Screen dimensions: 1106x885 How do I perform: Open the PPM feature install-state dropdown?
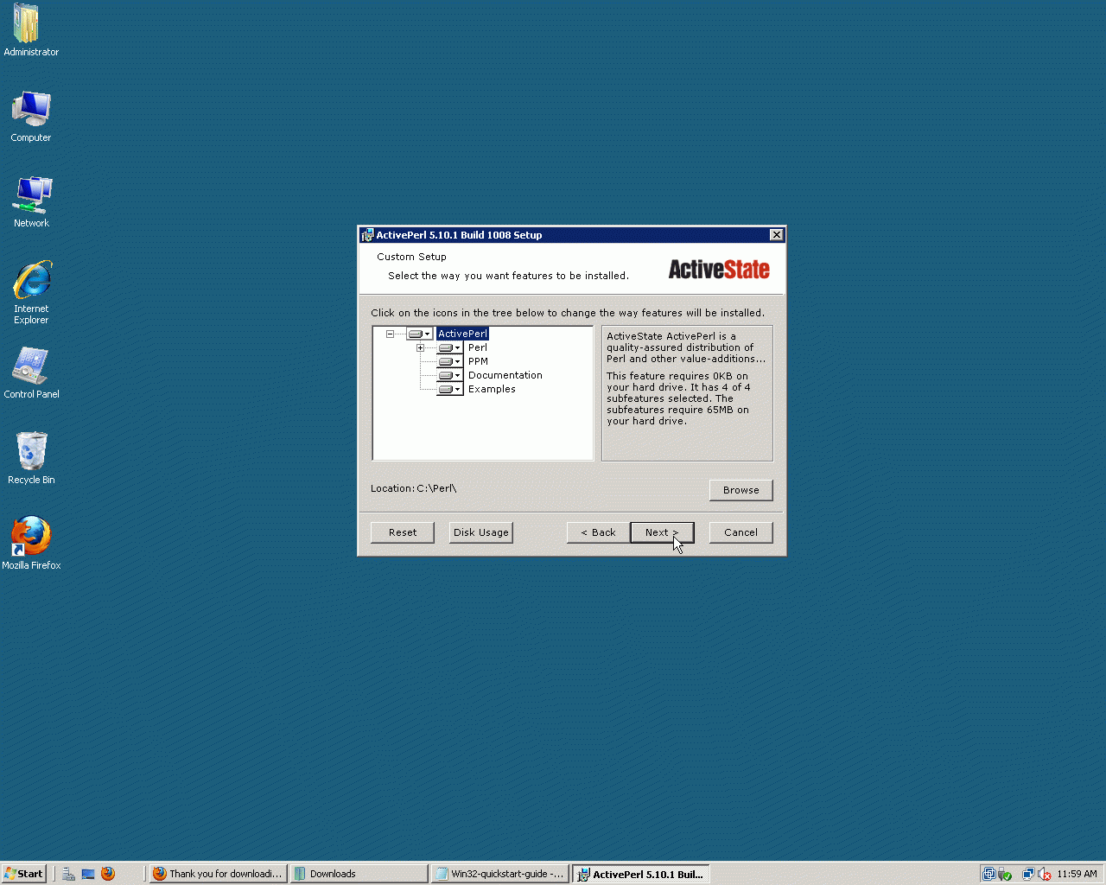tap(449, 361)
